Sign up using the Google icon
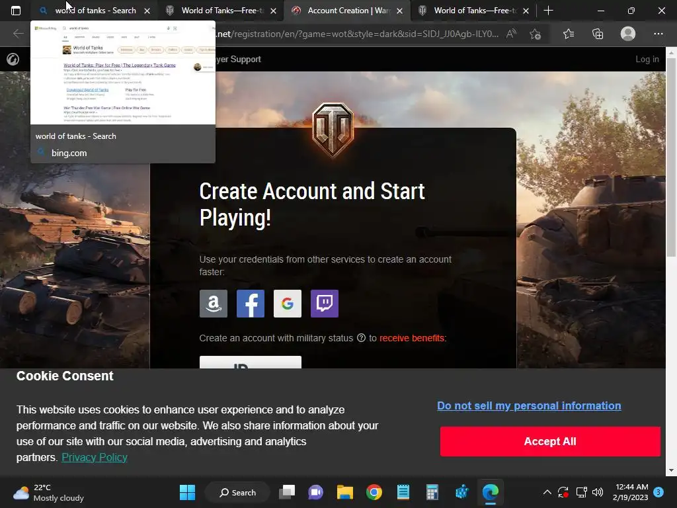This screenshot has height=508, width=677. click(288, 304)
